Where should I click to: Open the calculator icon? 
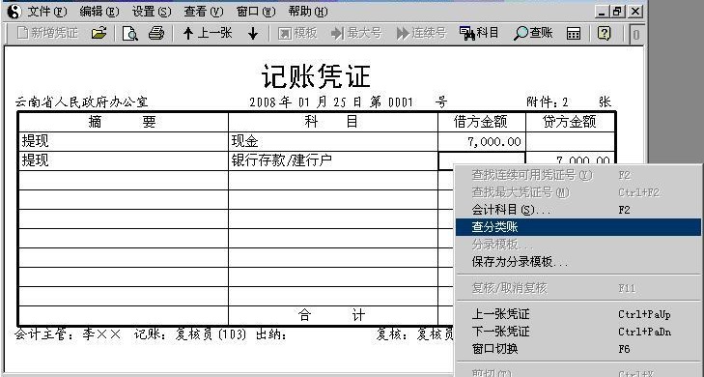[574, 33]
